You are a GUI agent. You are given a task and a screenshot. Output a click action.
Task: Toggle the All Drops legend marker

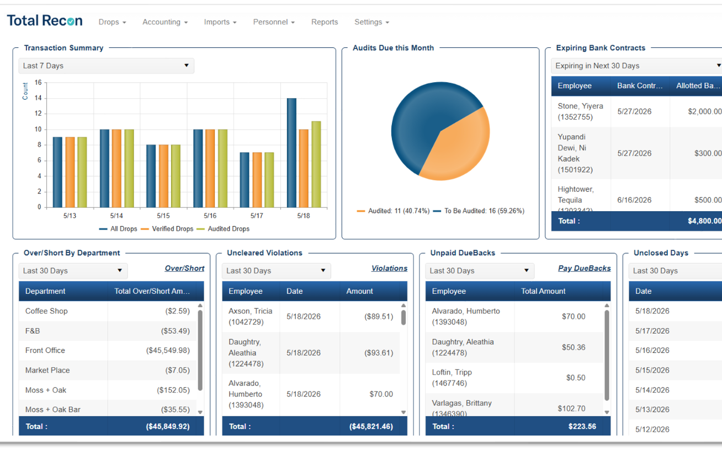pyautogui.click(x=103, y=229)
